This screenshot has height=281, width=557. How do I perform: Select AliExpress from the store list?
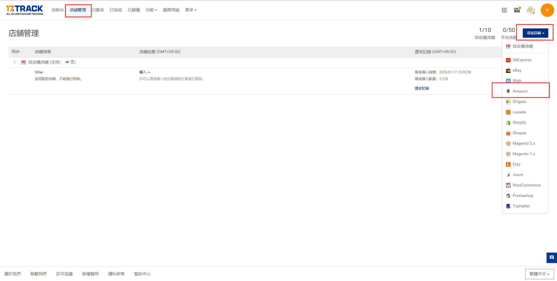525,60
